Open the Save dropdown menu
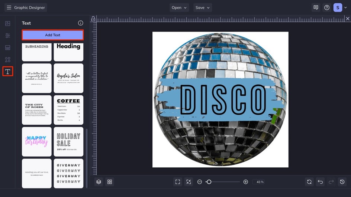351x197 pixels. pyautogui.click(x=202, y=7)
